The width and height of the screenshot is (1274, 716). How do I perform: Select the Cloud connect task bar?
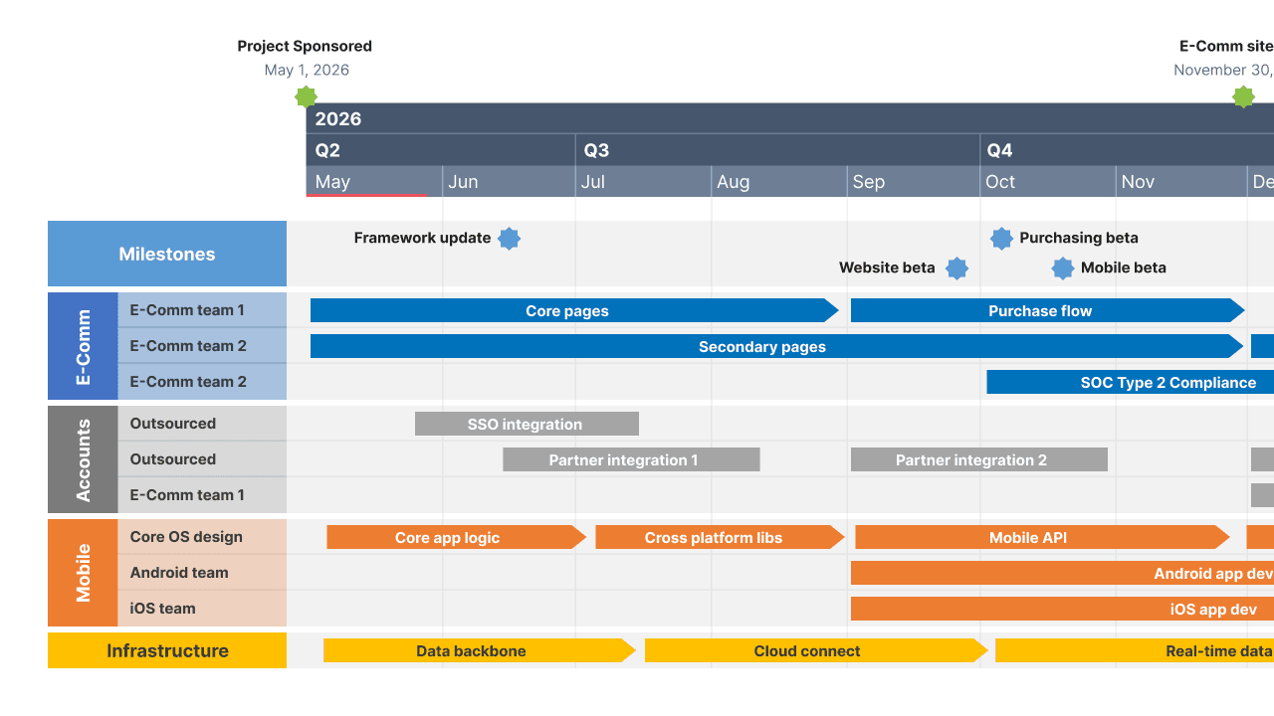click(x=815, y=651)
